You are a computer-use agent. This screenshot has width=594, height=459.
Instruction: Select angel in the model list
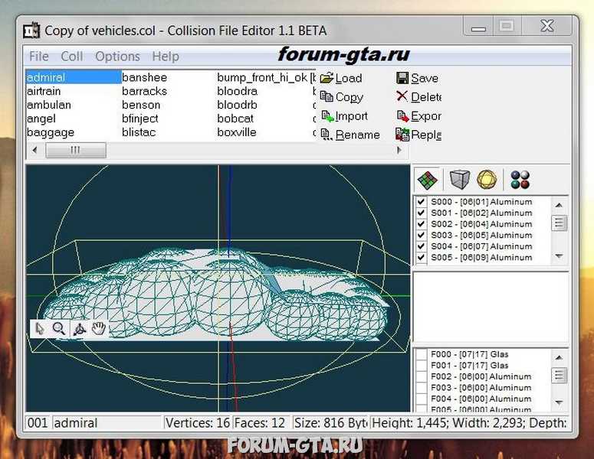41,119
